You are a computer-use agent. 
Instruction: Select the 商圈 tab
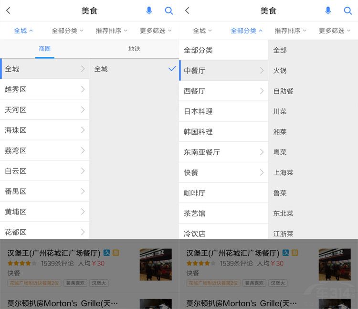tap(44, 49)
